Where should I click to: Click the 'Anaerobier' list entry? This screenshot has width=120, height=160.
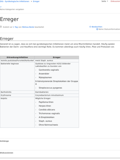coord(44,74)
